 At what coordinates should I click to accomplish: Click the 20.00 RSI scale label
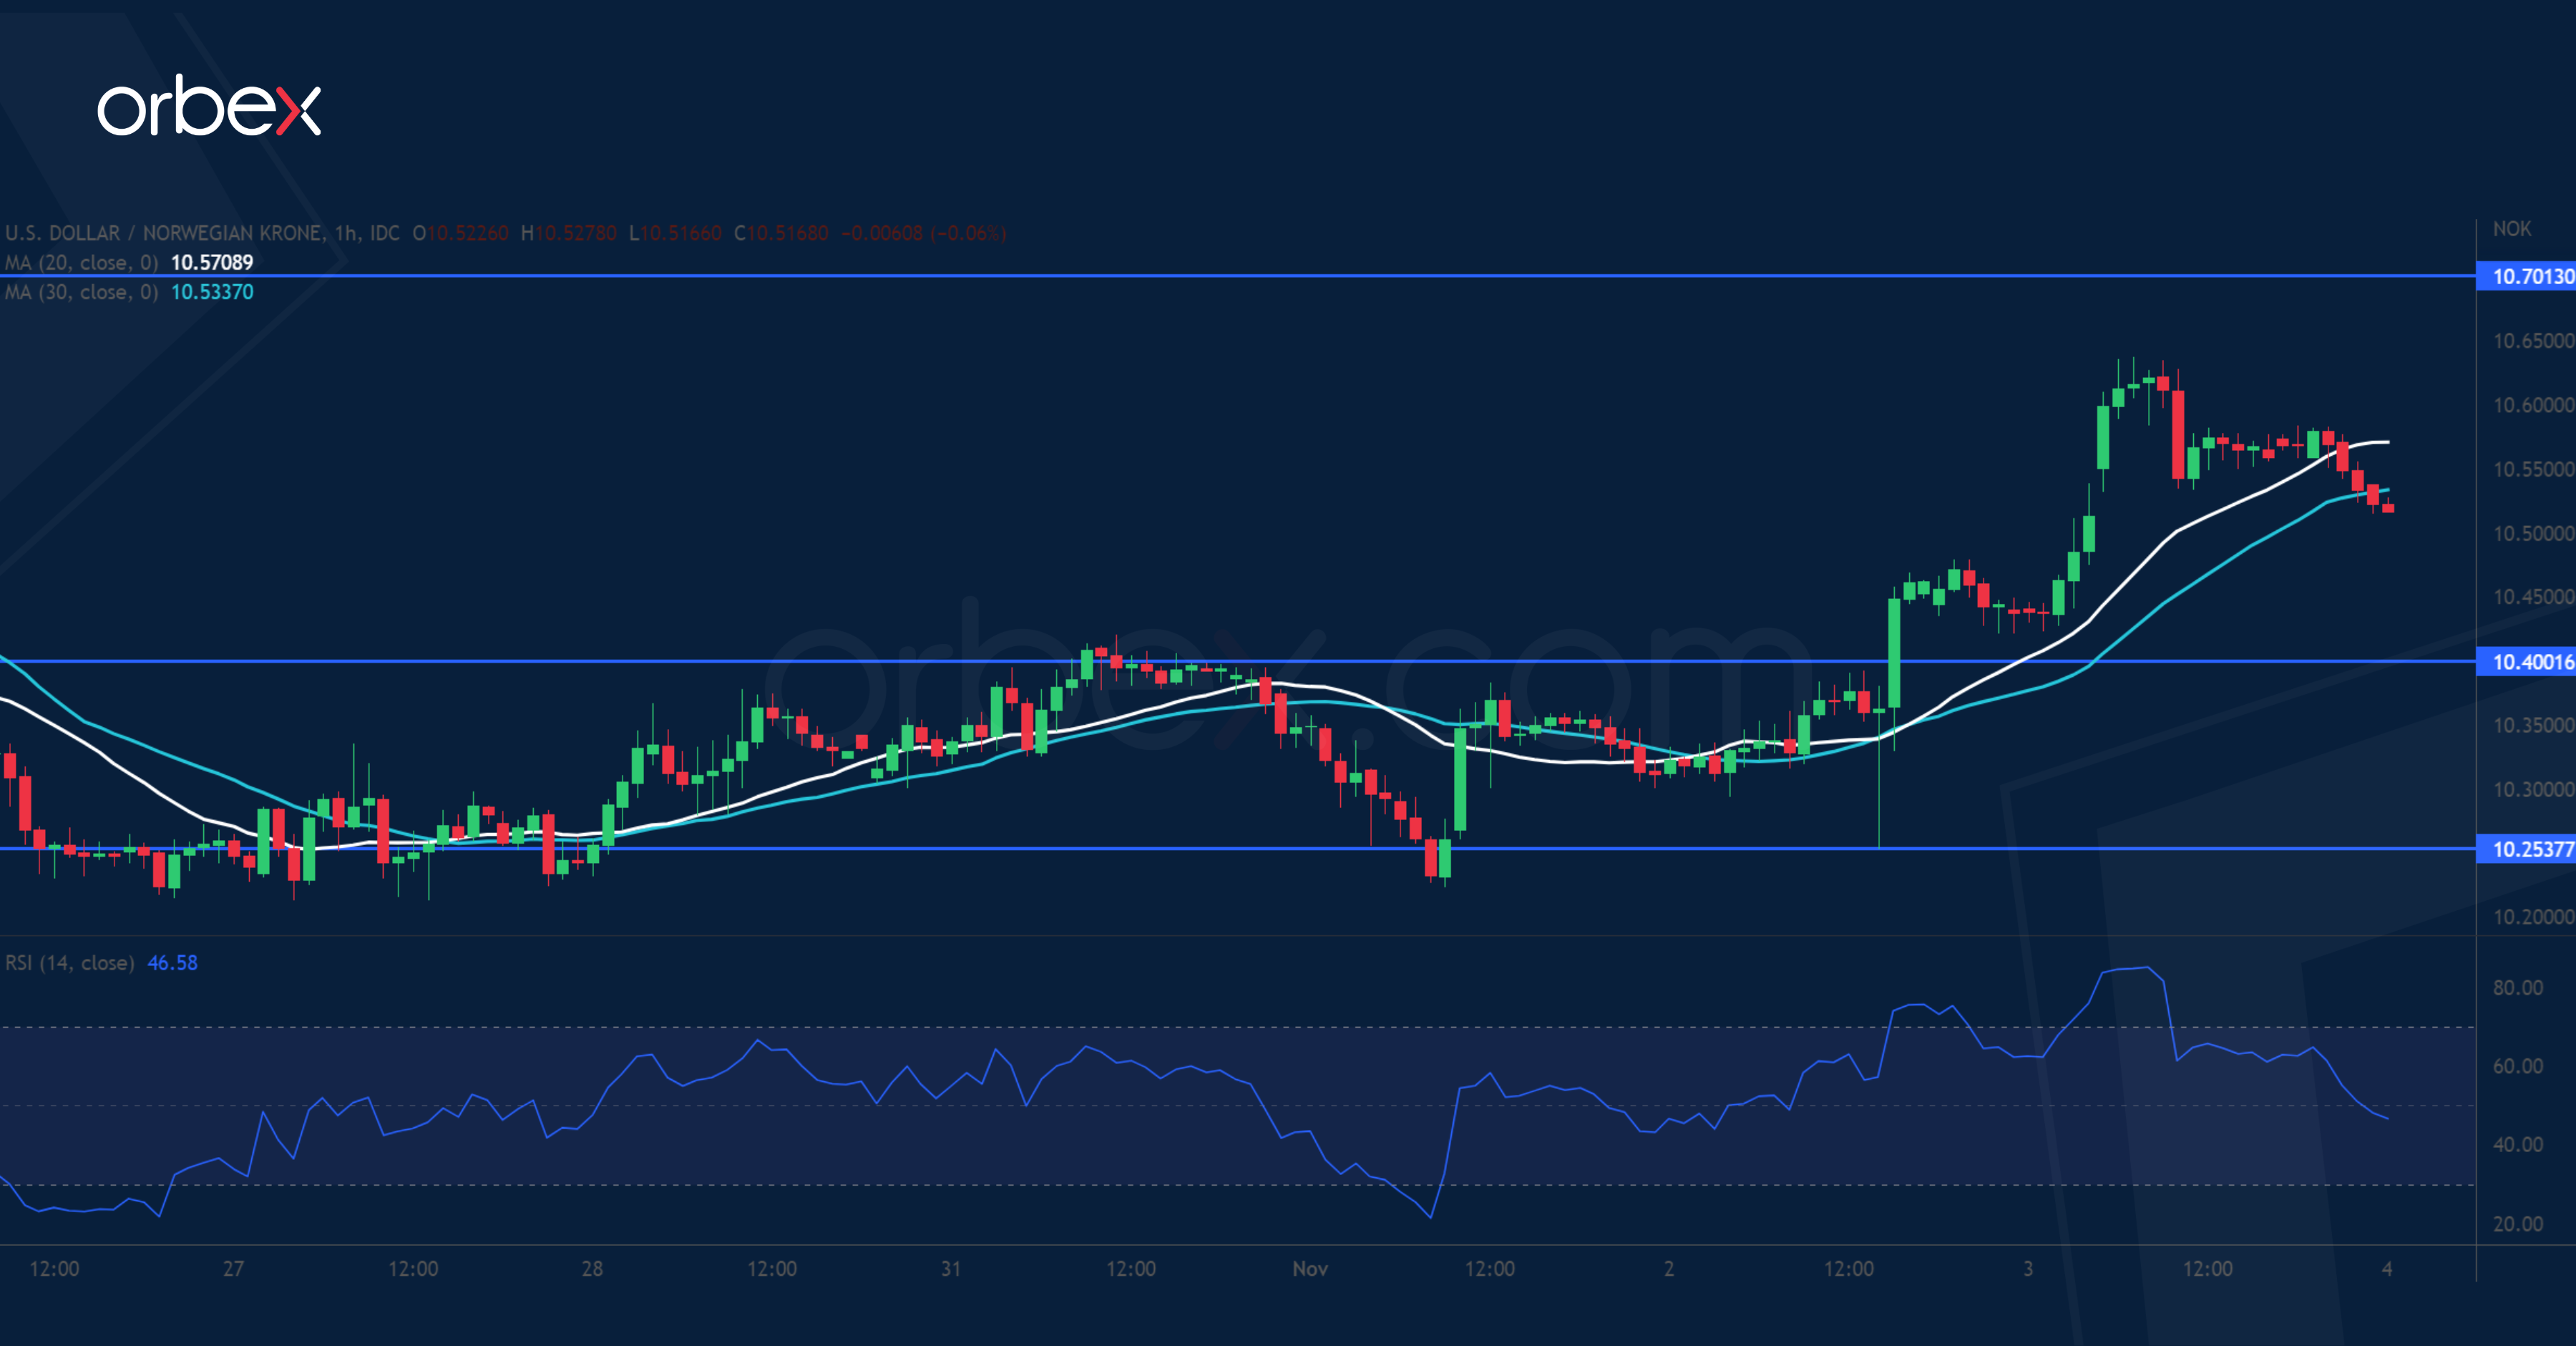pos(2517,1223)
